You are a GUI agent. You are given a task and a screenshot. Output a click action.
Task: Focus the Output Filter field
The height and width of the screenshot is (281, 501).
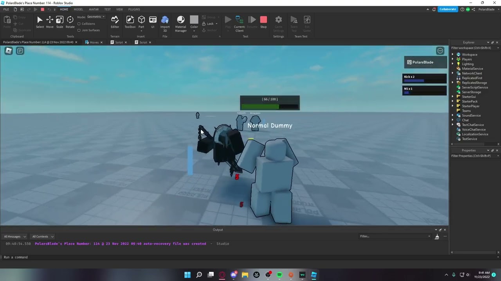(x=395, y=237)
